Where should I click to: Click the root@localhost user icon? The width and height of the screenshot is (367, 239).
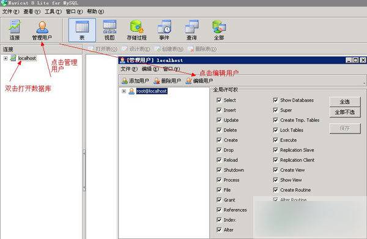(132, 91)
